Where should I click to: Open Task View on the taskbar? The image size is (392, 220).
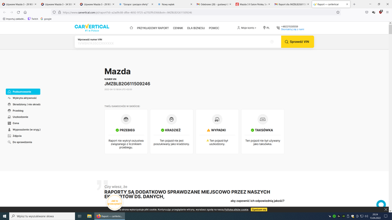pos(79,216)
